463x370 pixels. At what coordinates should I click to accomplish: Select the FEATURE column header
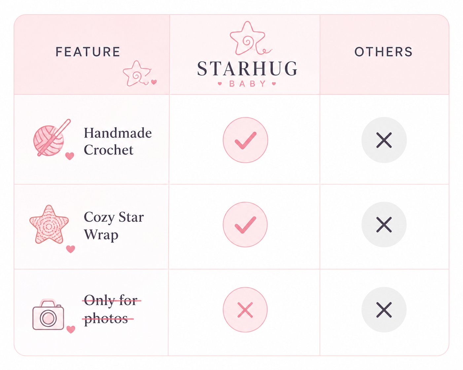coord(88,52)
